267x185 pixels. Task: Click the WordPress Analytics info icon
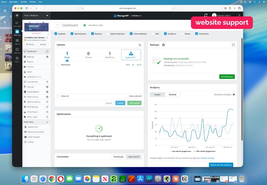(234, 95)
